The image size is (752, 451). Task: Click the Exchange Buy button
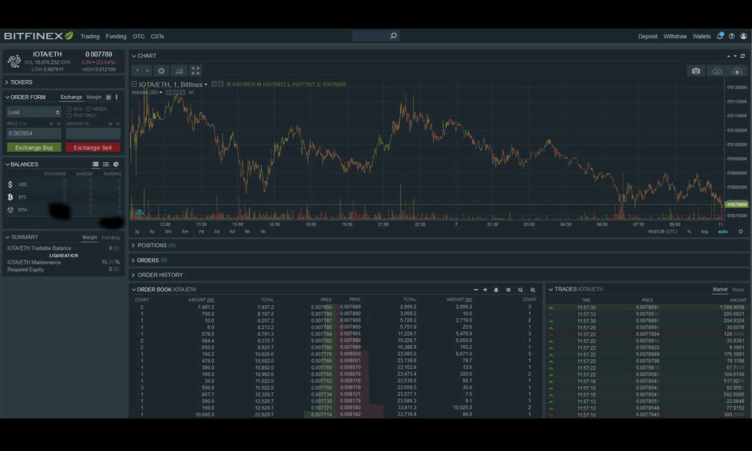(34, 148)
